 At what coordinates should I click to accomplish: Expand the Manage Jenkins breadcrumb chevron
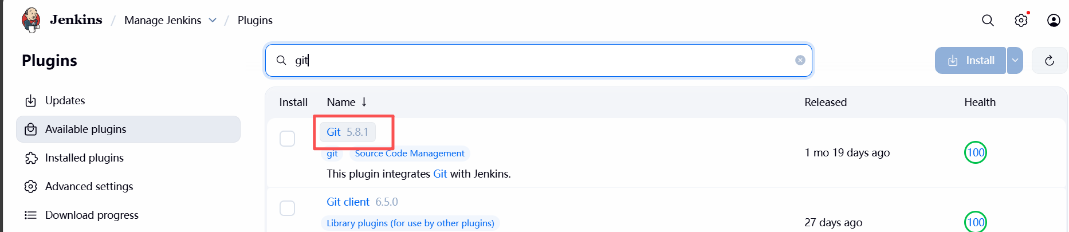click(x=213, y=21)
